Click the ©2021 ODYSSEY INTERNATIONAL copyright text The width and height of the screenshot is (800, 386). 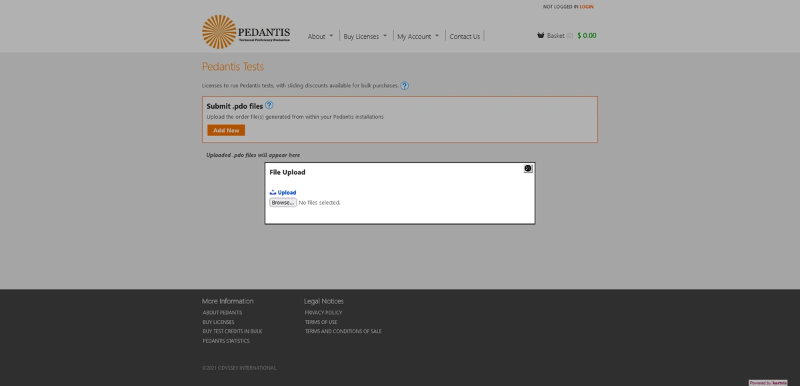coord(239,368)
